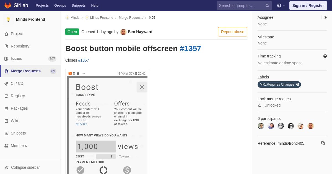This screenshot has height=174, width=332.
Task: Open issue #1357 link in the title
Action: [190, 49]
